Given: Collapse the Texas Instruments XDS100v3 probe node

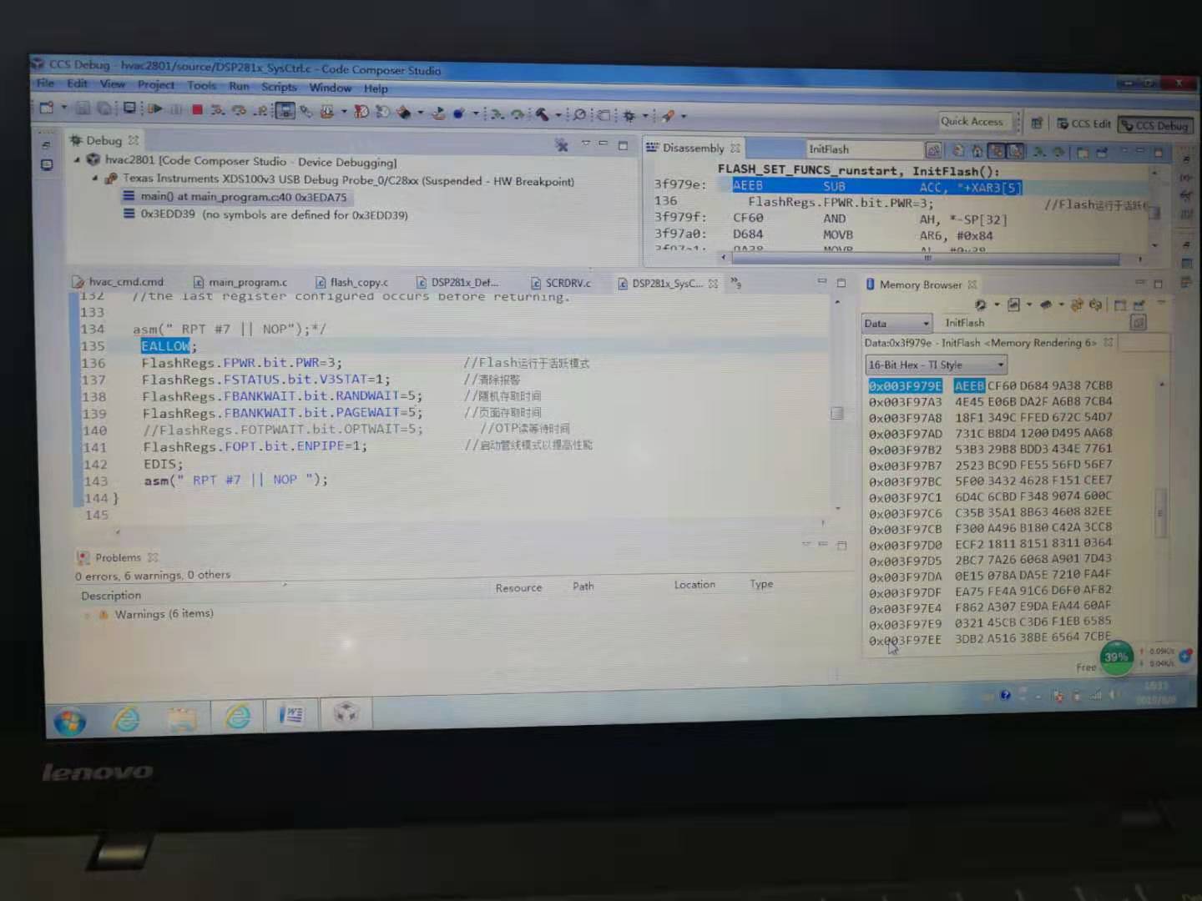Looking at the screenshot, I should point(95,178).
